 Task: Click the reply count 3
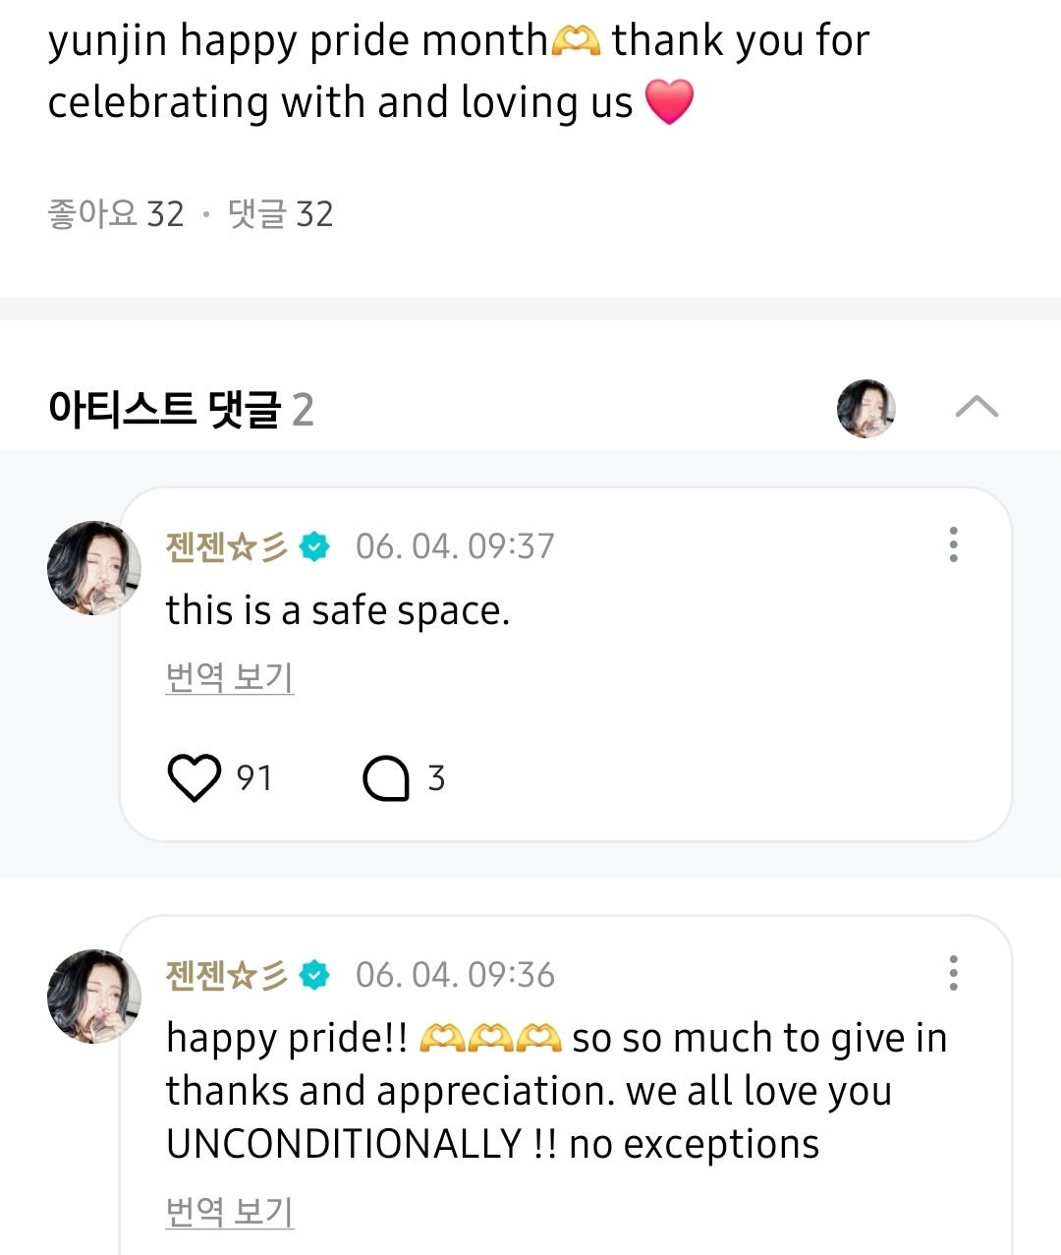point(436,778)
